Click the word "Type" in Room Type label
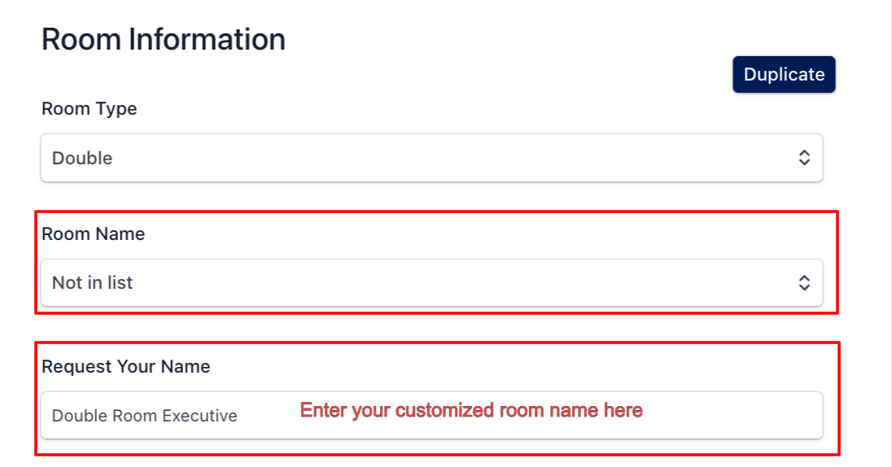Viewport: 892px width, 467px height. pyautogui.click(x=118, y=109)
